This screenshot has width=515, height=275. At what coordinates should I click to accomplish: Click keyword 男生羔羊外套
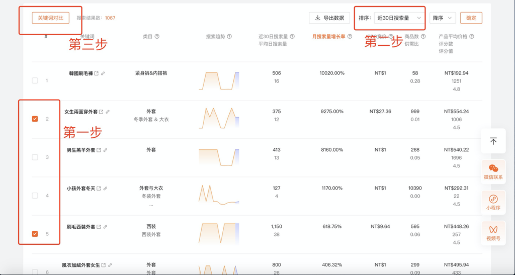(81, 150)
